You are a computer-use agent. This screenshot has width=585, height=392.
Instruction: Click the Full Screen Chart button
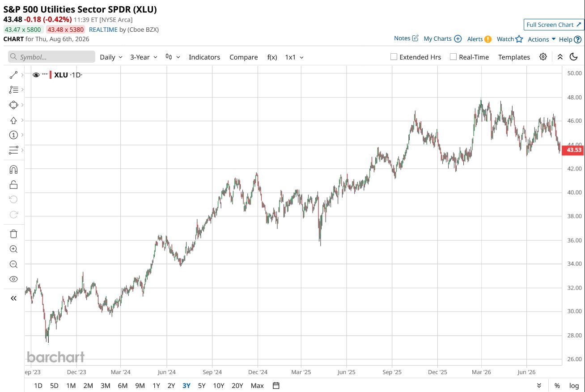(x=554, y=25)
